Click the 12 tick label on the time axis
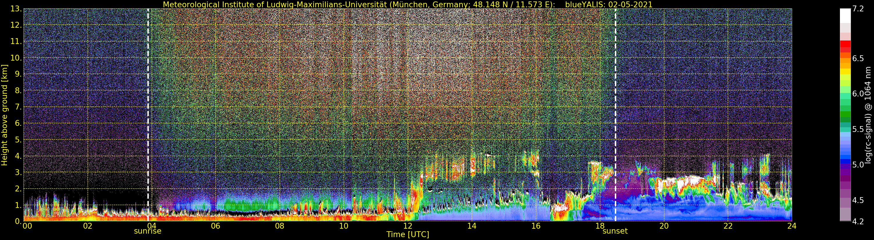Screen dimensions: 874x240 407,226
